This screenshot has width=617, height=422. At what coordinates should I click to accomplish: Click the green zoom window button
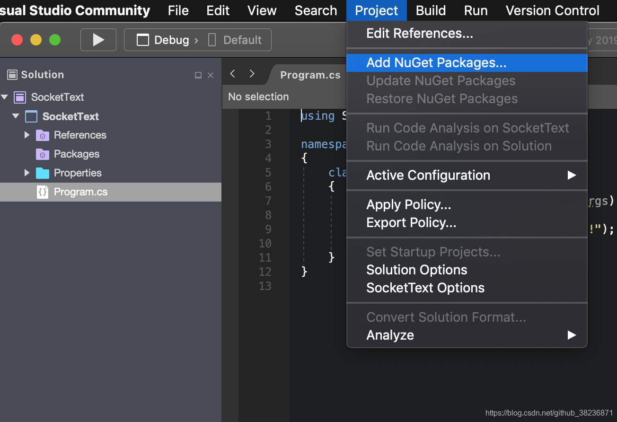coord(55,40)
